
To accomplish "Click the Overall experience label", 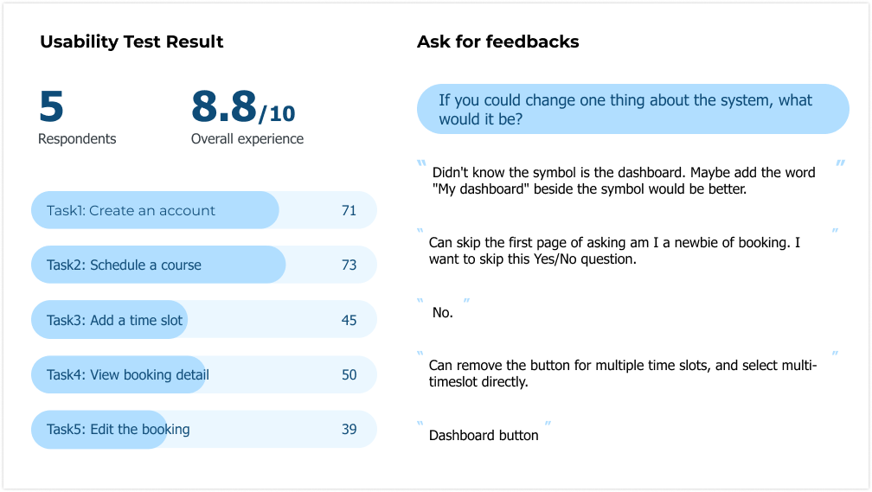I will 247,138.
